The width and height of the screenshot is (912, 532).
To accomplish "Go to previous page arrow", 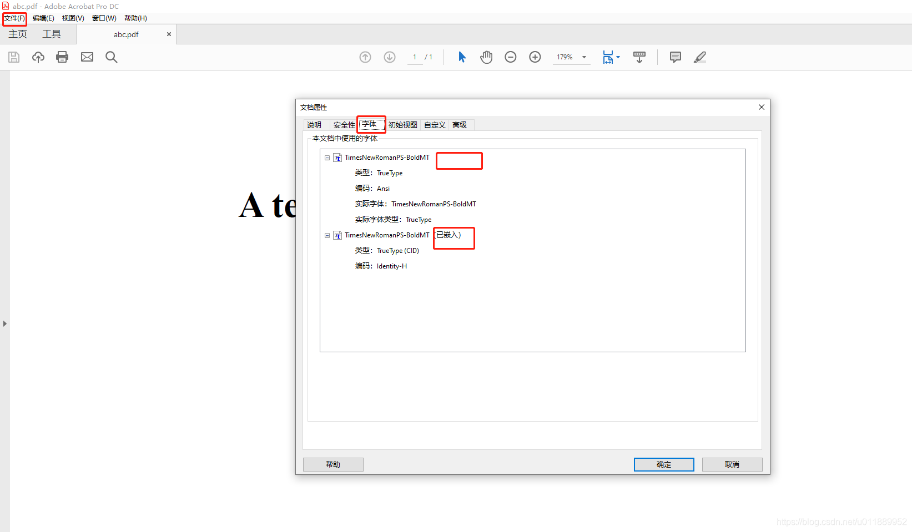I will tap(365, 57).
